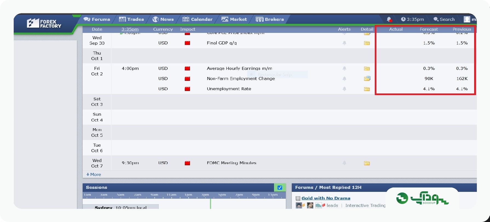Set alert bell for Unemployment Rate

point(344,89)
